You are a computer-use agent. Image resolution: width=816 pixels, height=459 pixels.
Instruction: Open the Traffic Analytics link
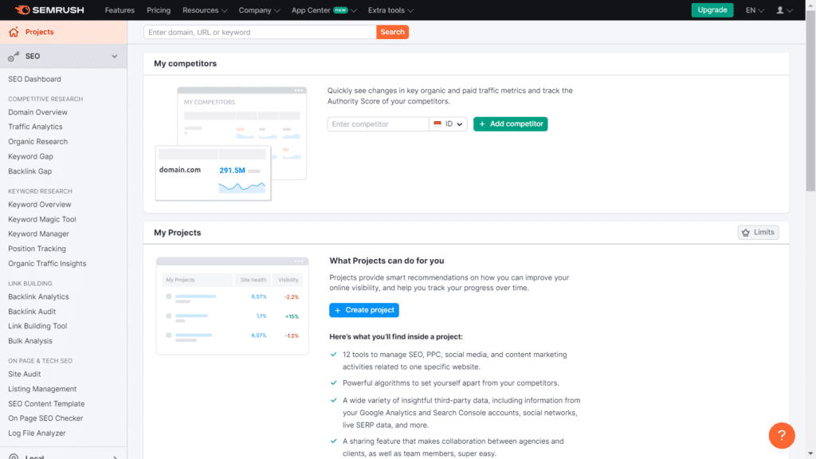pos(36,126)
